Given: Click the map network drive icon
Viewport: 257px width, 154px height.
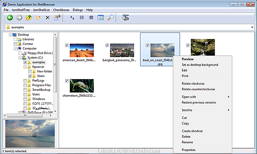Looking at the screenshot, I should (x=126, y=18).
